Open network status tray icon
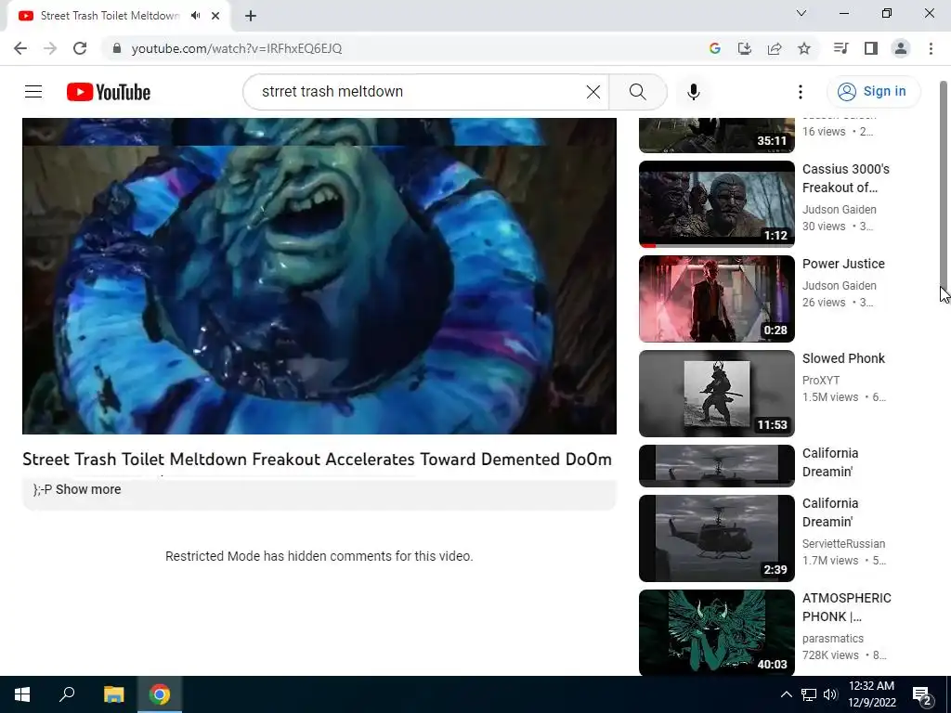 (809, 694)
